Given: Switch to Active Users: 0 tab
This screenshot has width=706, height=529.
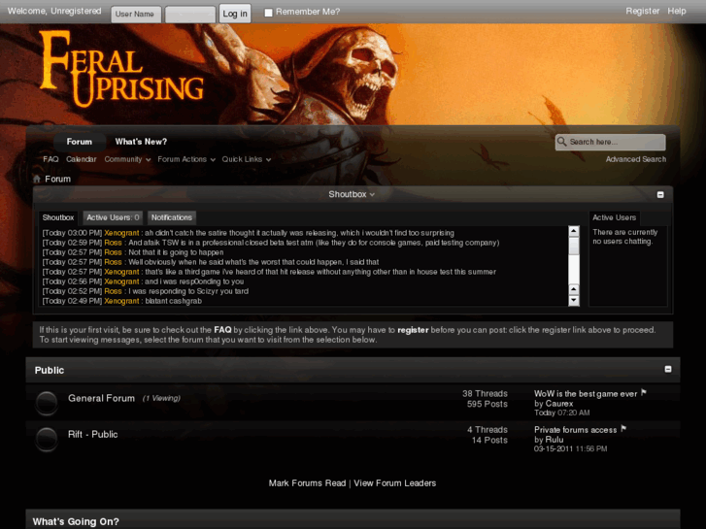Looking at the screenshot, I should [113, 217].
